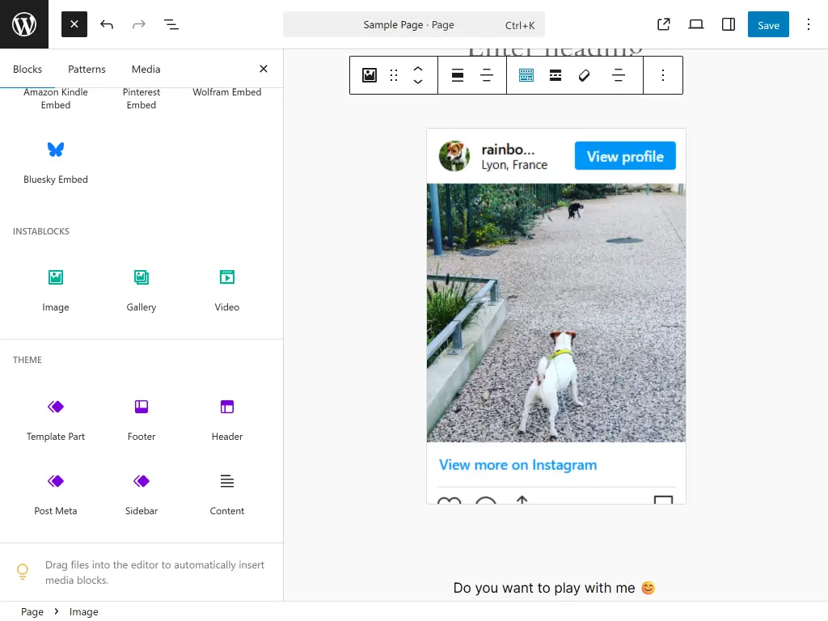Open the Document Overview list view
Screen dimensions: 828x621
(171, 24)
